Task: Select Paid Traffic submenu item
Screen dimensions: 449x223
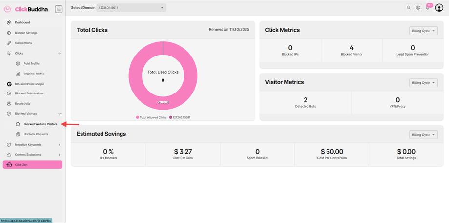Action: [x=32, y=63]
